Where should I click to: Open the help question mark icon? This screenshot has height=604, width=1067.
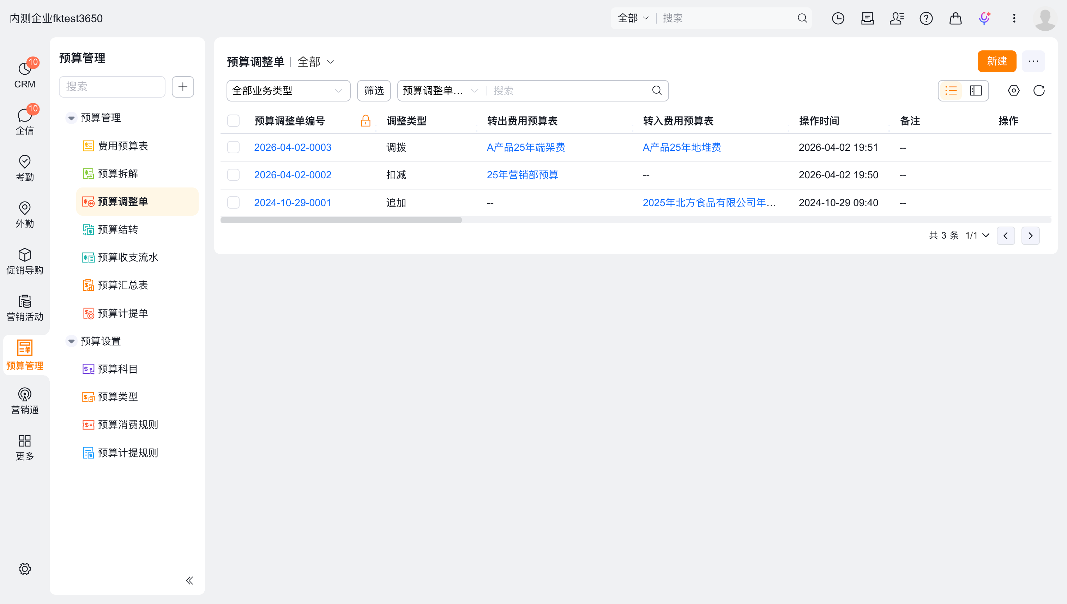coord(926,18)
